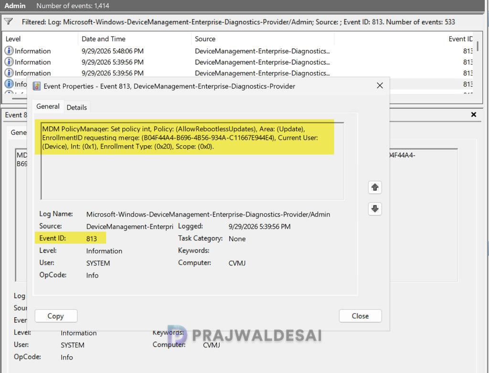The width and height of the screenshot is (489, 373).
Task: Show previous event with up arrow
Action: click(375, 187)
